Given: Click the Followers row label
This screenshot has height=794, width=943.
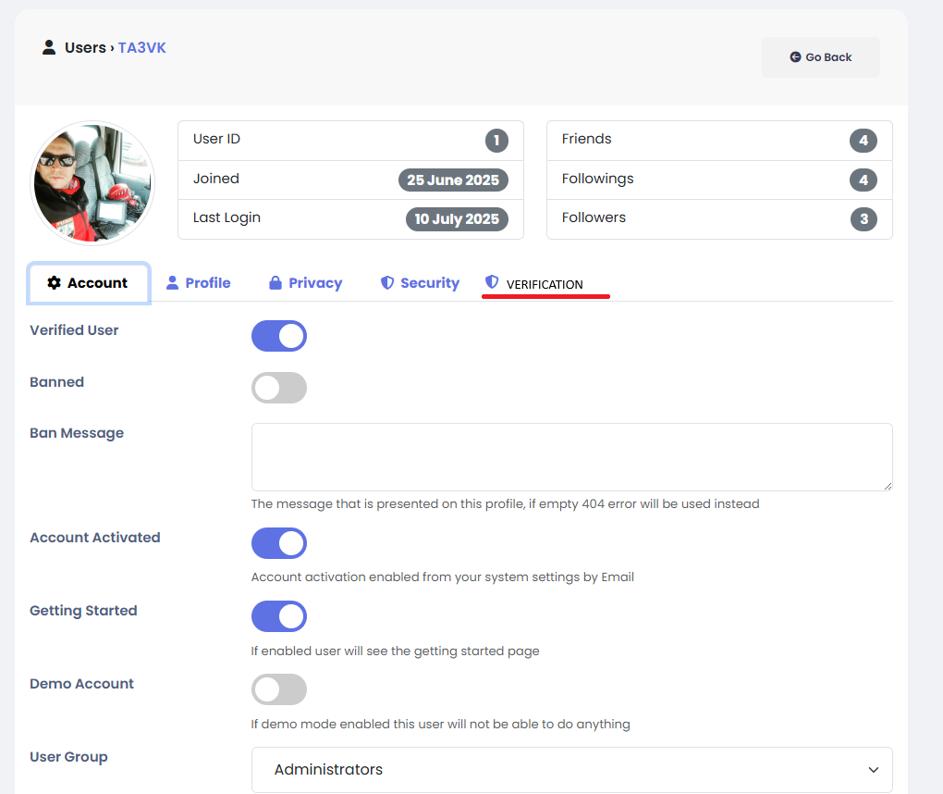Looking at the screenshot, I should pyautogui.click(x=594, y=217).
